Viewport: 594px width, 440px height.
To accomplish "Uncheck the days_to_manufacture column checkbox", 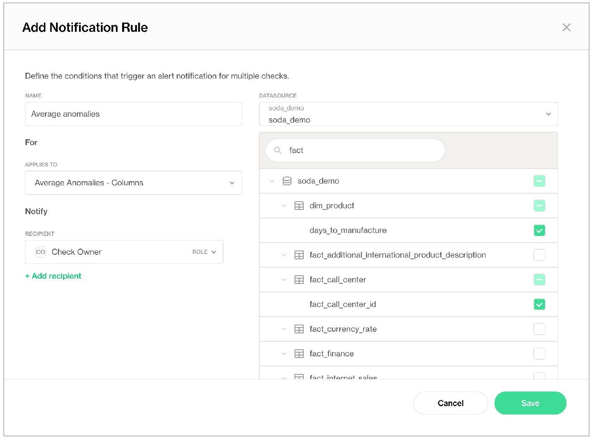I will tap(539, 230).
